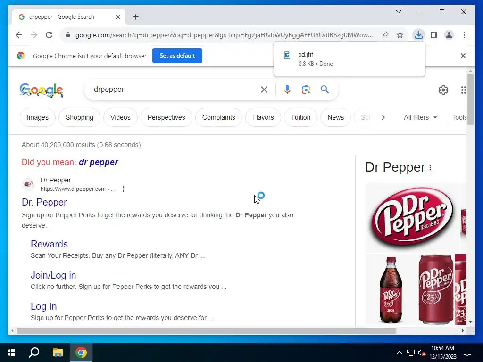The image size is (483, 362).
Task: Expand the All filters dropdown
Action: [420, 117]
